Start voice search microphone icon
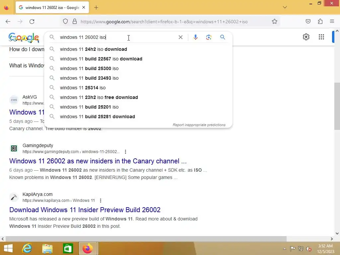This screenshot has height=255, width=340. pyautogui.click(x=195, y=37)
